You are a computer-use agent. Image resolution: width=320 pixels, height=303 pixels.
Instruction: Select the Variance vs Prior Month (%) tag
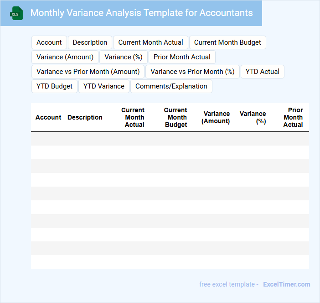(x=192, y=72)
